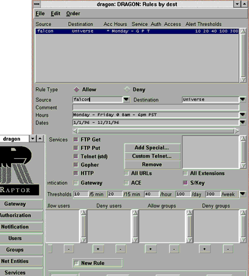
Task: Toggle the New Rule button
Action: [98, 263]
